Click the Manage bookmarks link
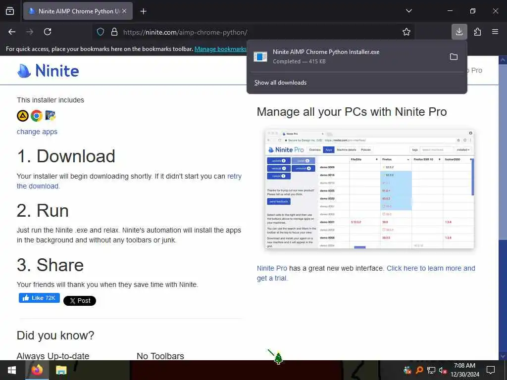Screen dimensions: 507x380 point(220,49)
